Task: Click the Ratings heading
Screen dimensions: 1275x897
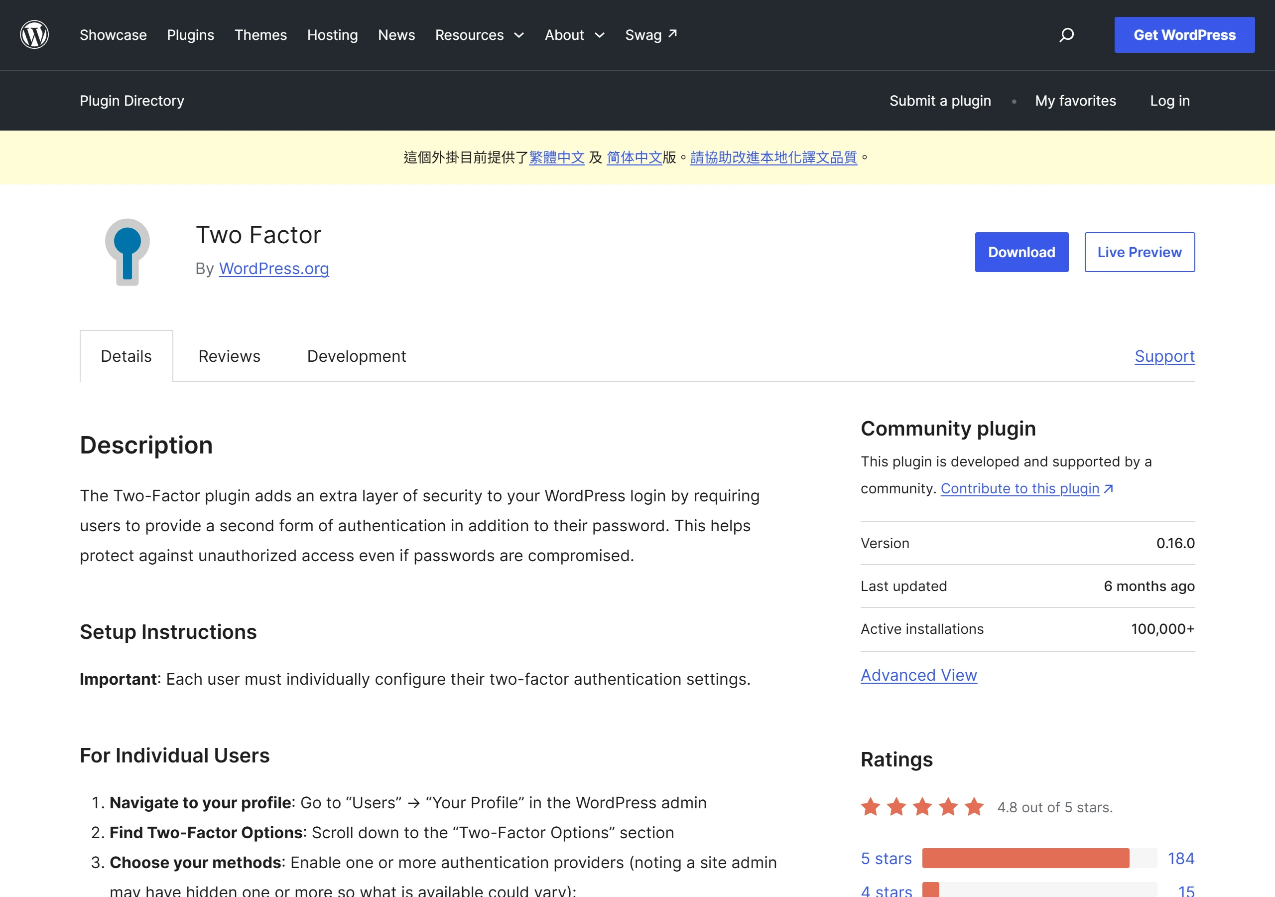Action: [896, 759]
